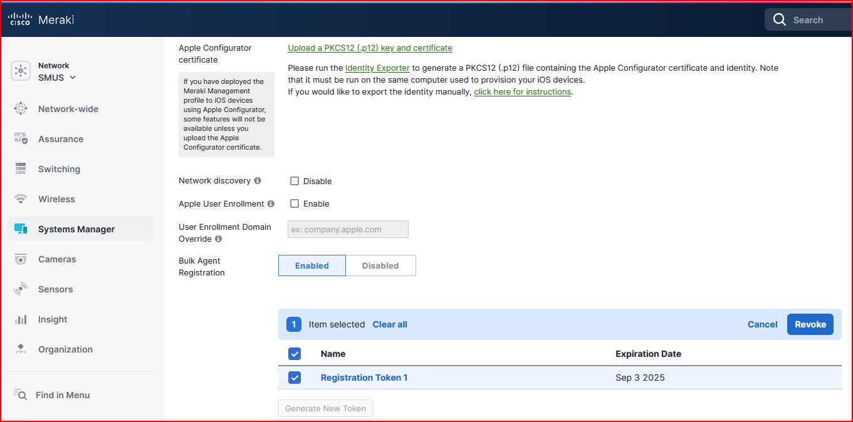This screenshot has height=422, width=853.
Task: Click the Apple Configurator help note box
Action: (226, 115)
